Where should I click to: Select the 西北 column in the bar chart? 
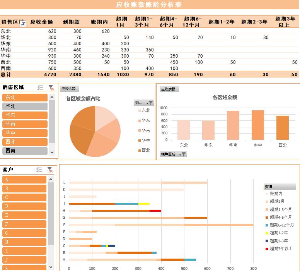coord(282,128)
